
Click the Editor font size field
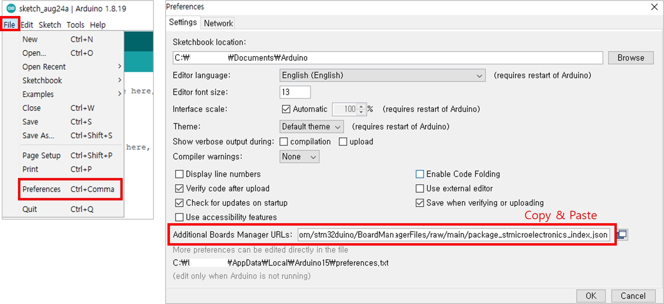(x=295, y=92)
